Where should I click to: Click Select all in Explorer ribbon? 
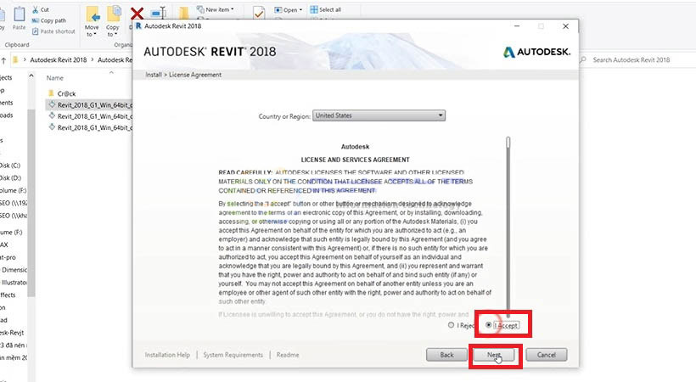pos(325,9)
